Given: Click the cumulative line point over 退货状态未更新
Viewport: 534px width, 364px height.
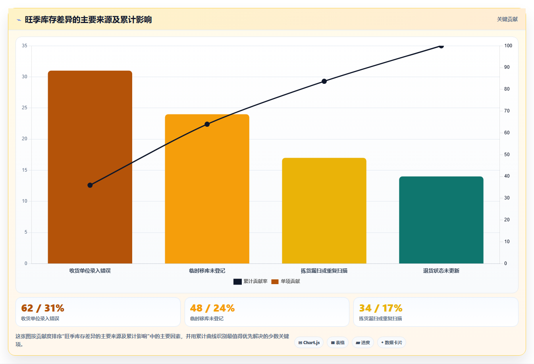Looking at the screenshot, I should pos(441,46).
